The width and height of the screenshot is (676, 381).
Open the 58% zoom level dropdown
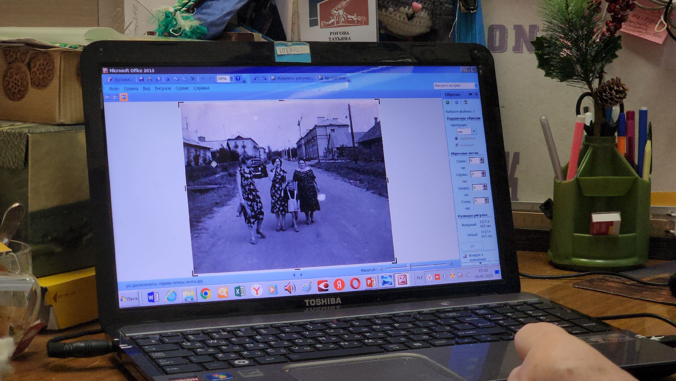[232, 79]
